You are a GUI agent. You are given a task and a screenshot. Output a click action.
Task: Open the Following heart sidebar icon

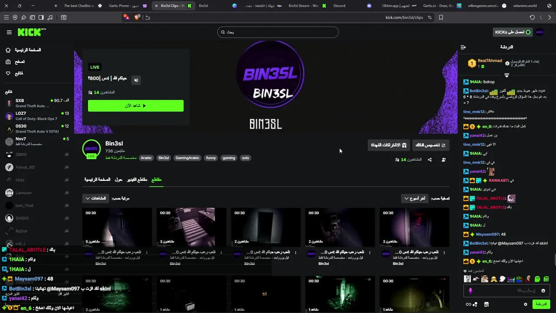click(x=8, y=73)
